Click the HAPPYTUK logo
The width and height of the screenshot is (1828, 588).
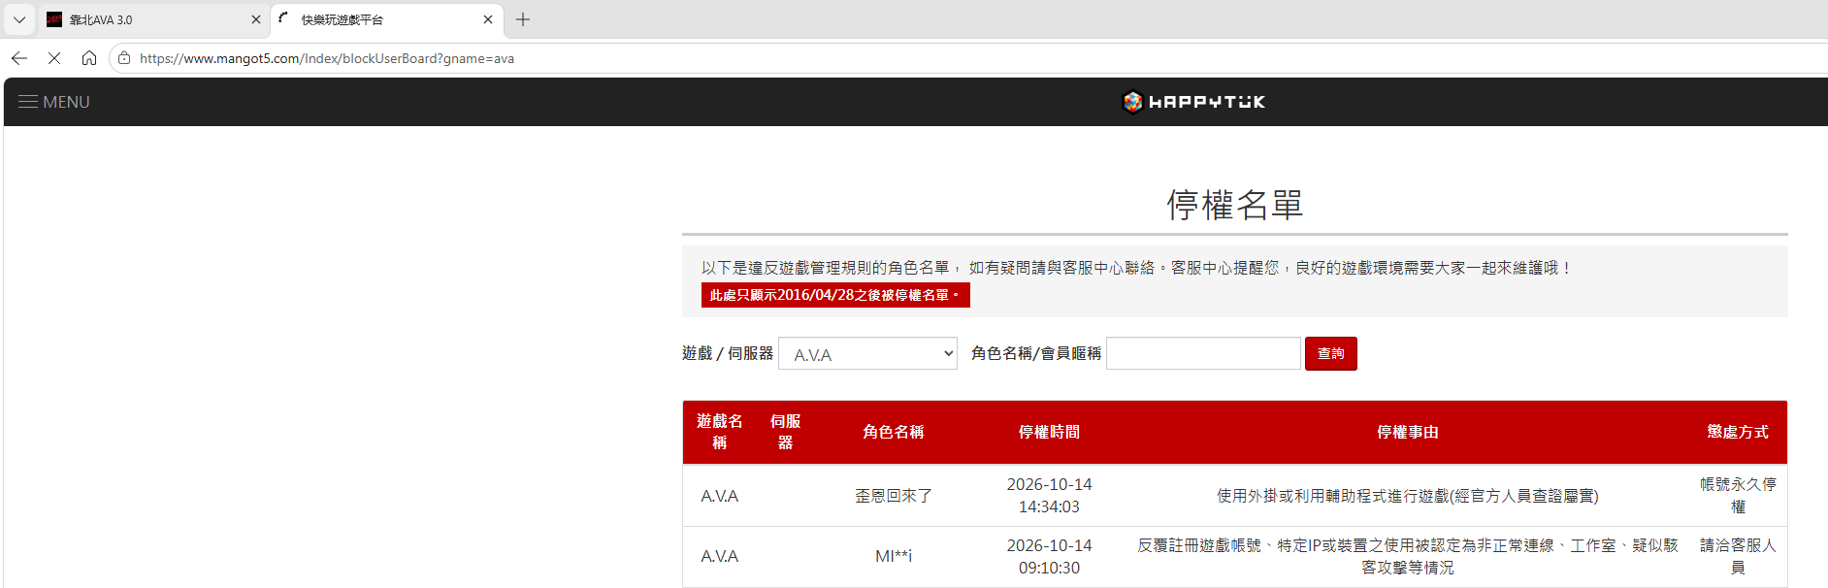coord(1193,102)
